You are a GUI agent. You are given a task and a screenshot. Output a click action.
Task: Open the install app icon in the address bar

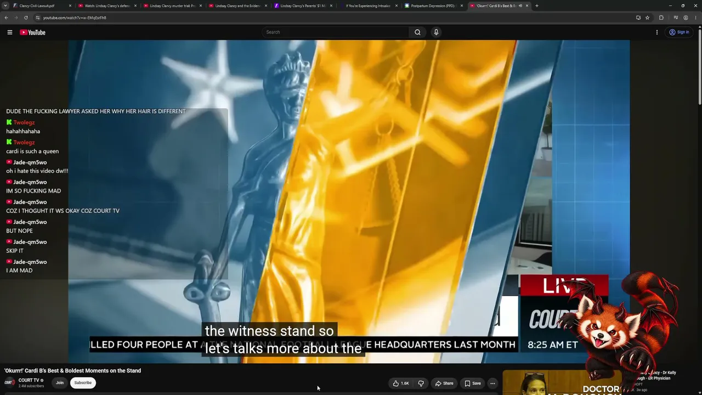[638, 18]
